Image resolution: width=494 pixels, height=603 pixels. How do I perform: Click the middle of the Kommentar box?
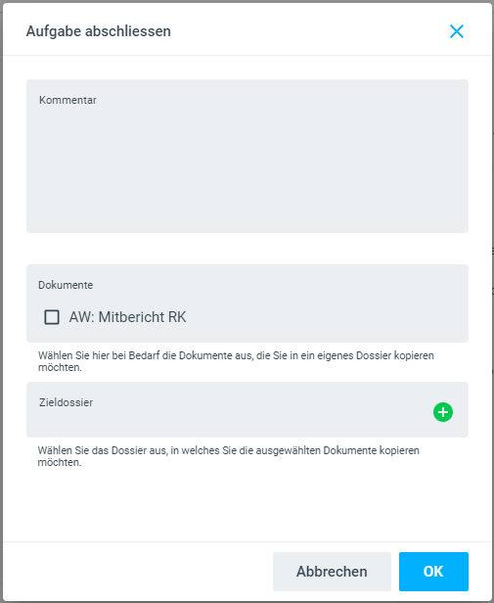247,156
